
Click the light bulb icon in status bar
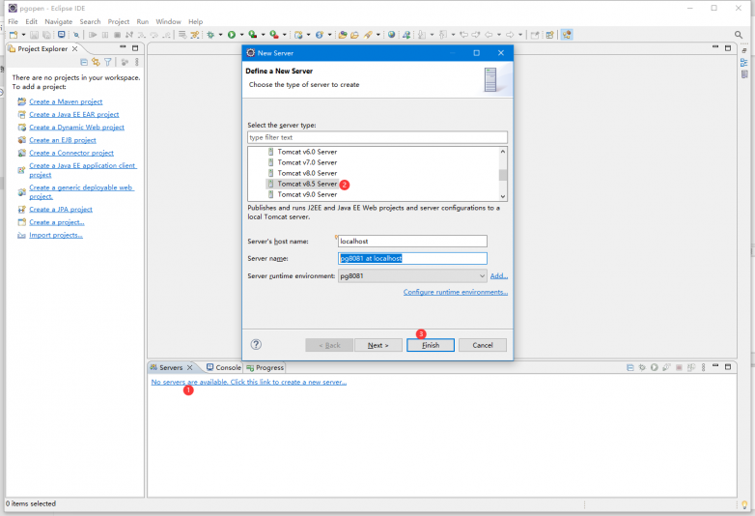click(x=744, y=504)
